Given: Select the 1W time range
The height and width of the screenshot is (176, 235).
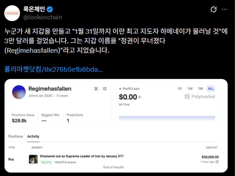Looking at the screenshot, I should pyautogui.click(x=190, y=89).
